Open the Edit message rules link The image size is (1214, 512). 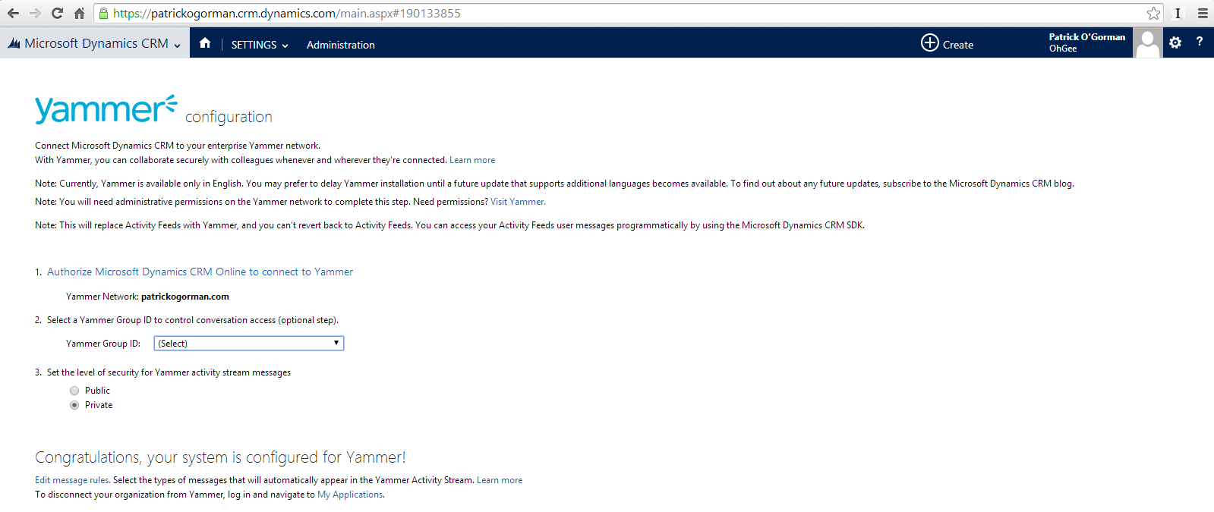(x=72, y=480)
